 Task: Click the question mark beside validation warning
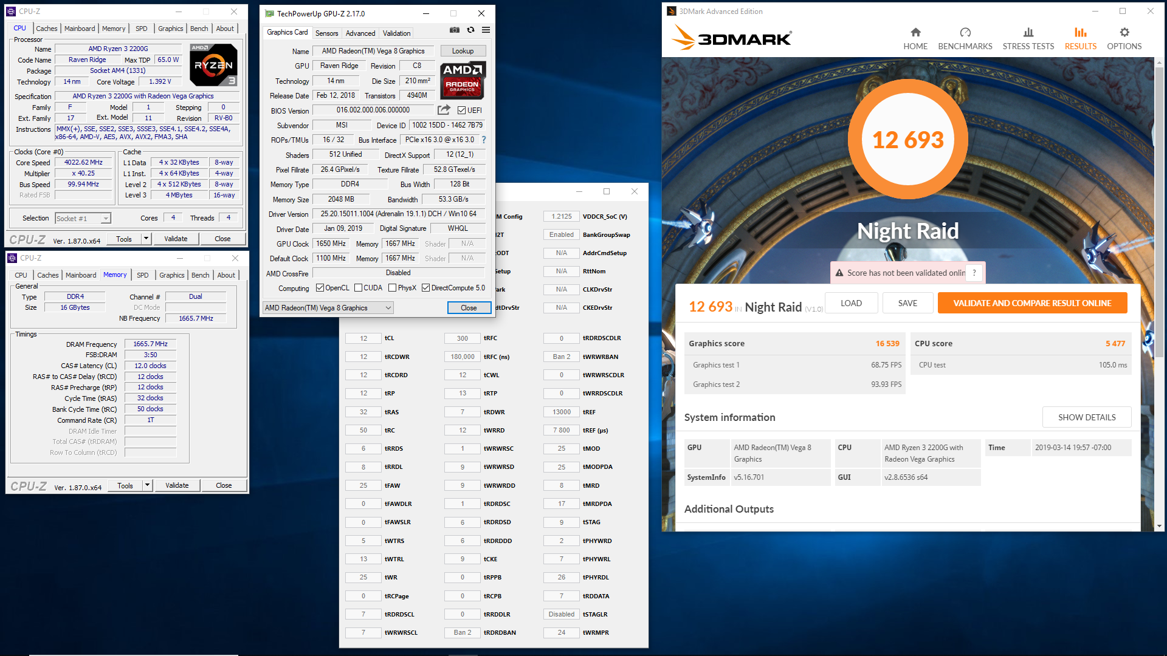[x=974, y=273]
